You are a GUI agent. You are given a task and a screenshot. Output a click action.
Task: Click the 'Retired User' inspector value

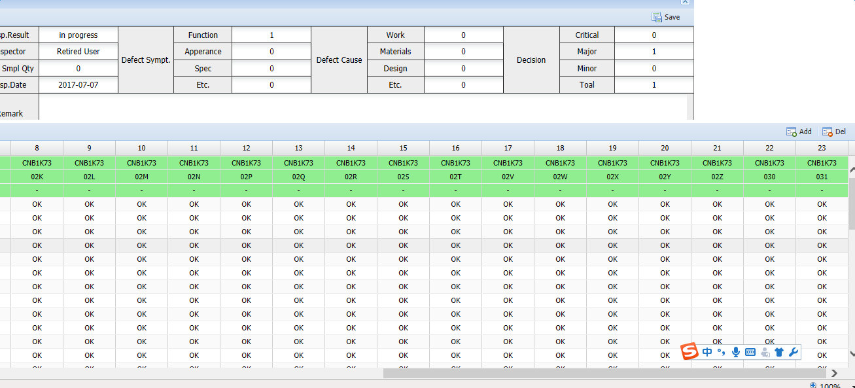click(x=79, y=51)
